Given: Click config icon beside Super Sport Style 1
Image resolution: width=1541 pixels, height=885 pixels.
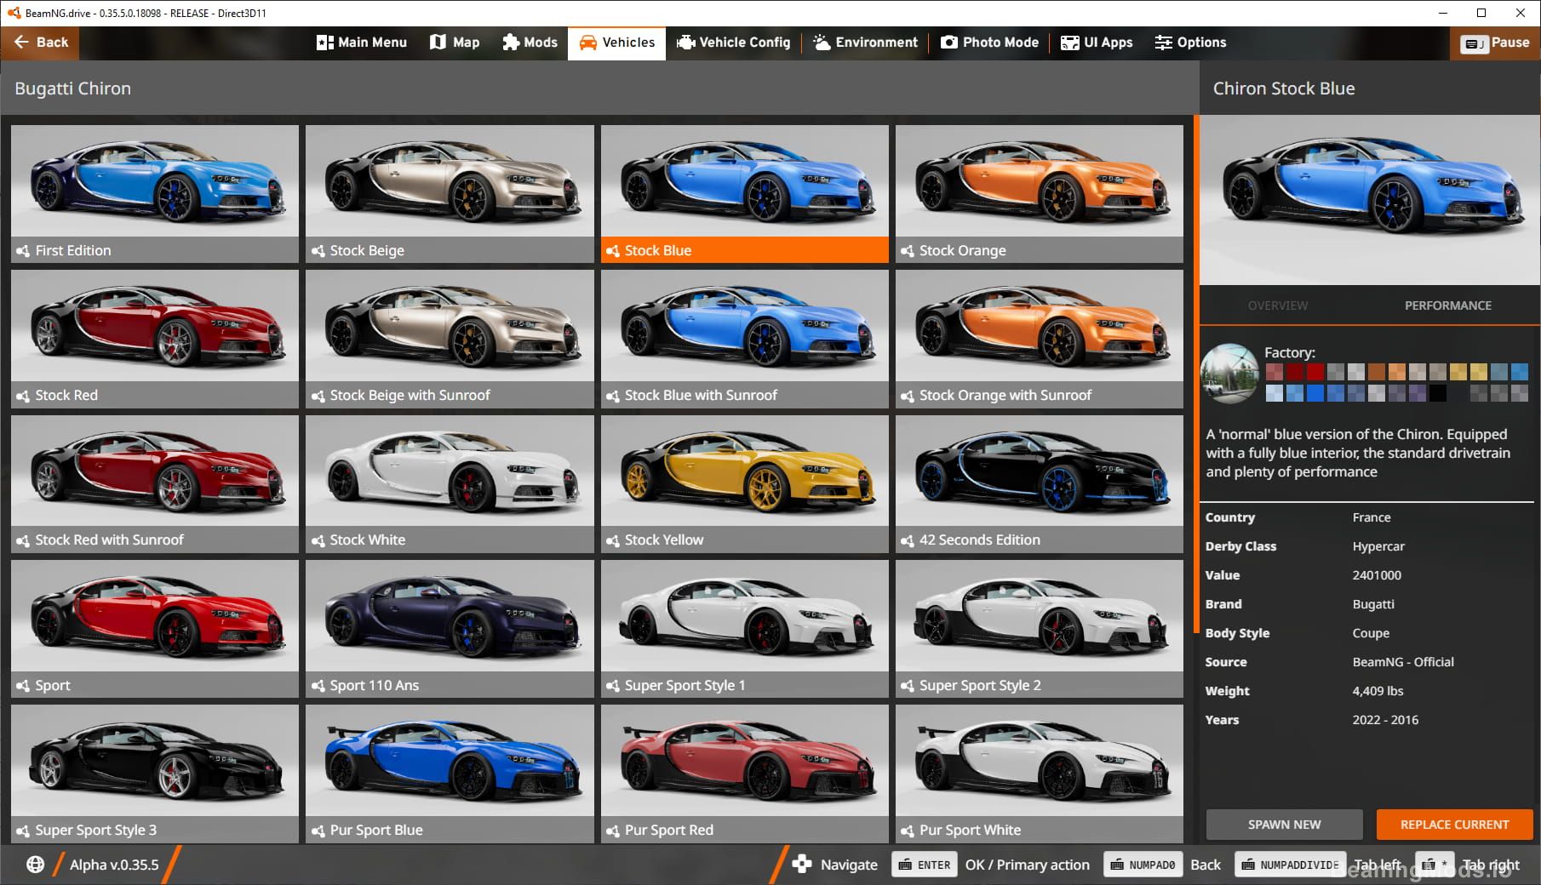Looking at the screenshot, I should [613, 686].
